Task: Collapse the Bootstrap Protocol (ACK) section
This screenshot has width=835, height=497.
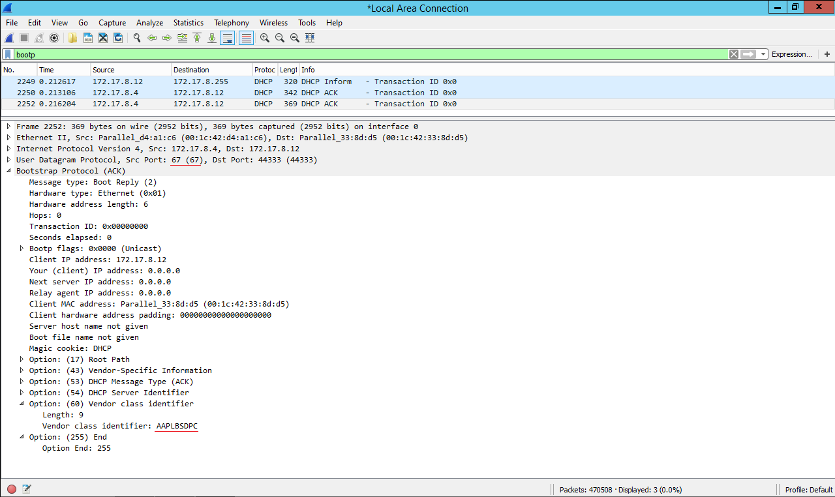Action: coord(8,171)
